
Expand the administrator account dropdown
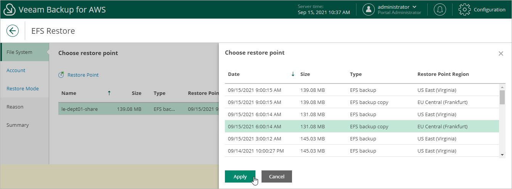pyautogui.click(x=414, y=7)
